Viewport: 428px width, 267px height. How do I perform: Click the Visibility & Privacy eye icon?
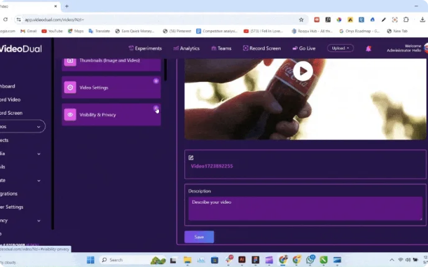70,115
